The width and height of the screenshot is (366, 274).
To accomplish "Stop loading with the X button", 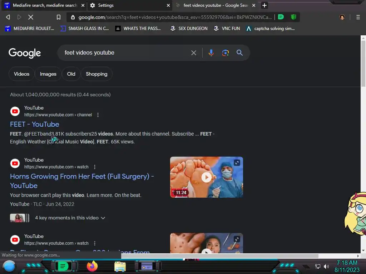I will 31,17.
